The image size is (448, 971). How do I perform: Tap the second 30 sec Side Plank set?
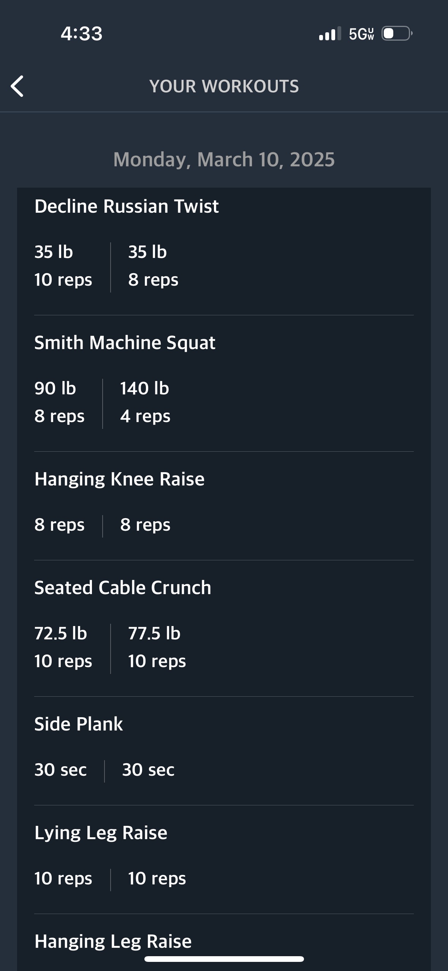click(148, 770)
